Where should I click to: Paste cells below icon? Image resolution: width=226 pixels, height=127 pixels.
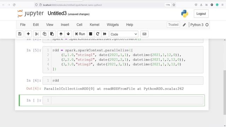click(x=52, y=34)
